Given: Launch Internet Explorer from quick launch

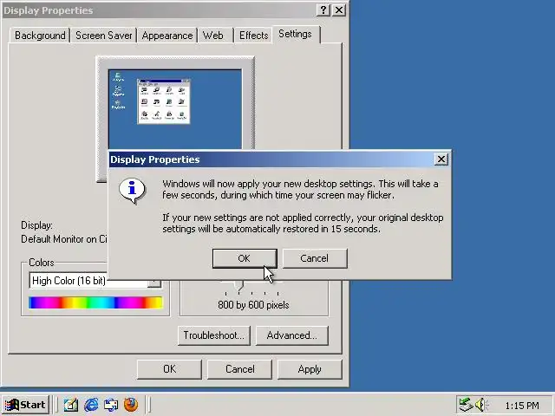Looking at the screenshot, I should [x=91, y=405].
